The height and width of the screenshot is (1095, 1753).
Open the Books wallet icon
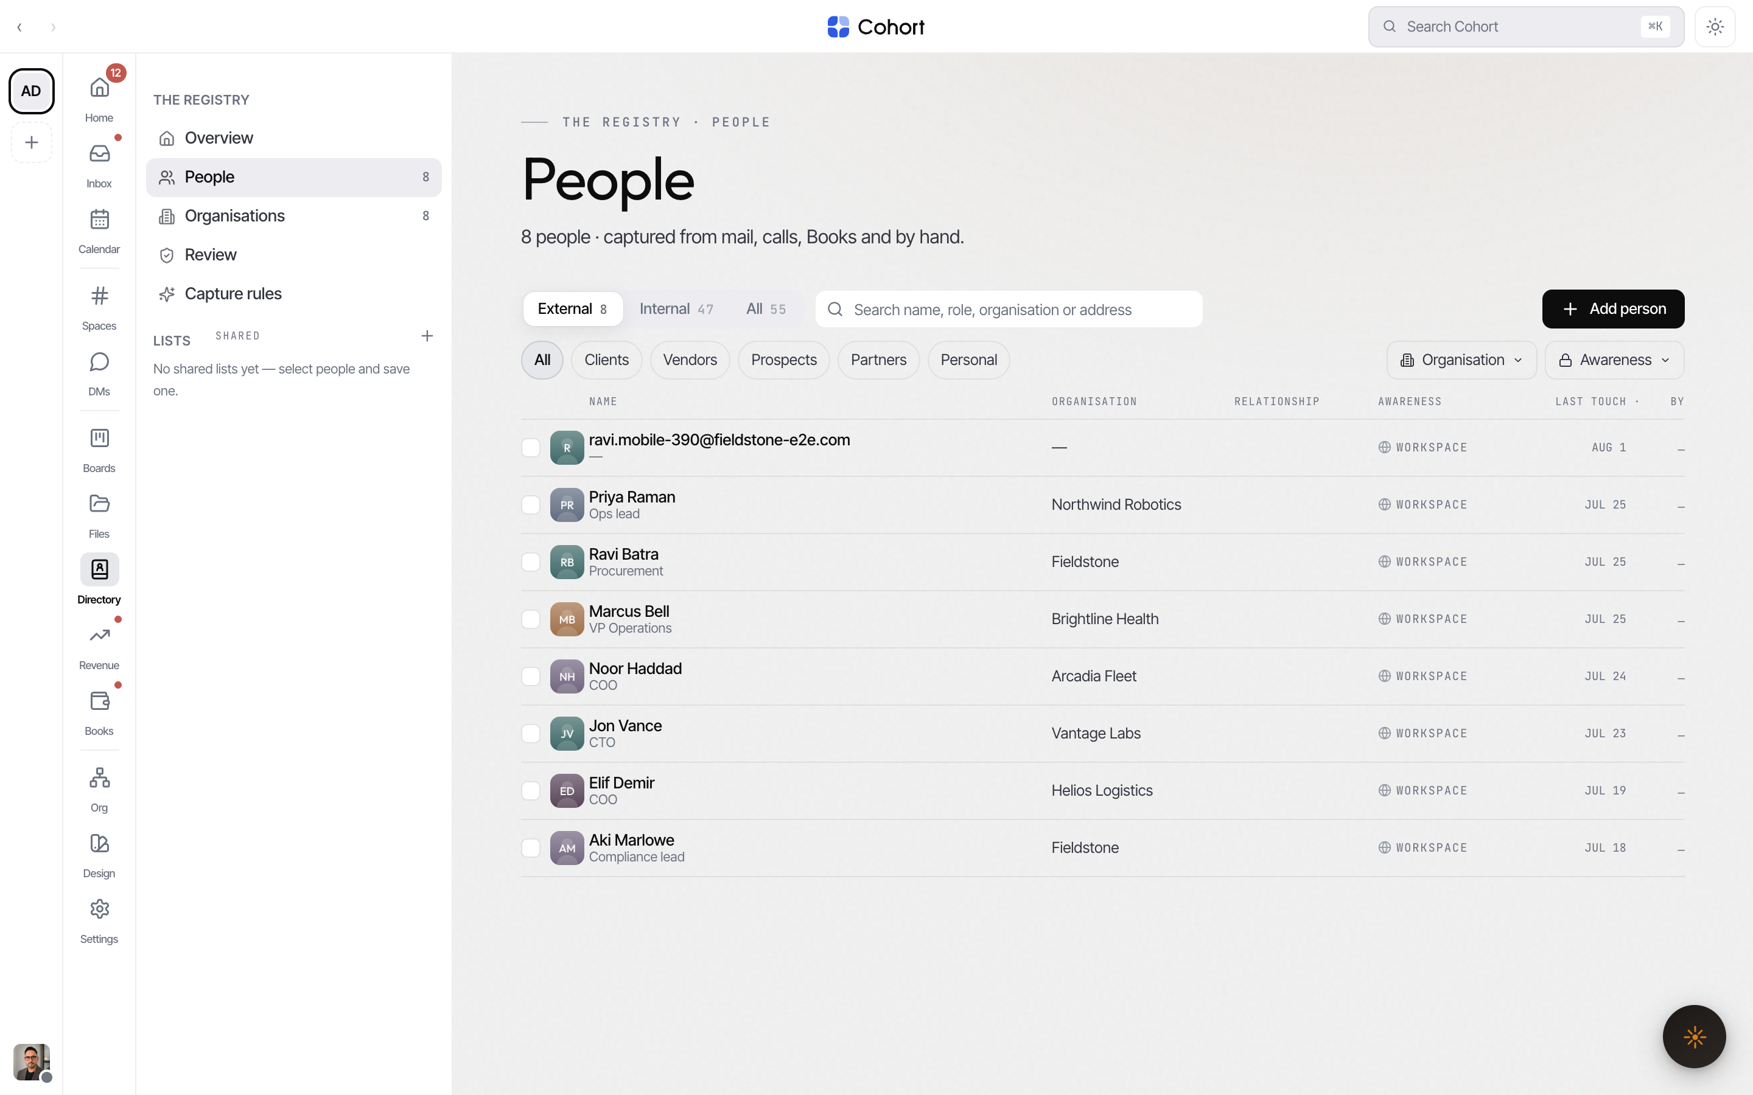pyautogui.click(x=99, y=712)
